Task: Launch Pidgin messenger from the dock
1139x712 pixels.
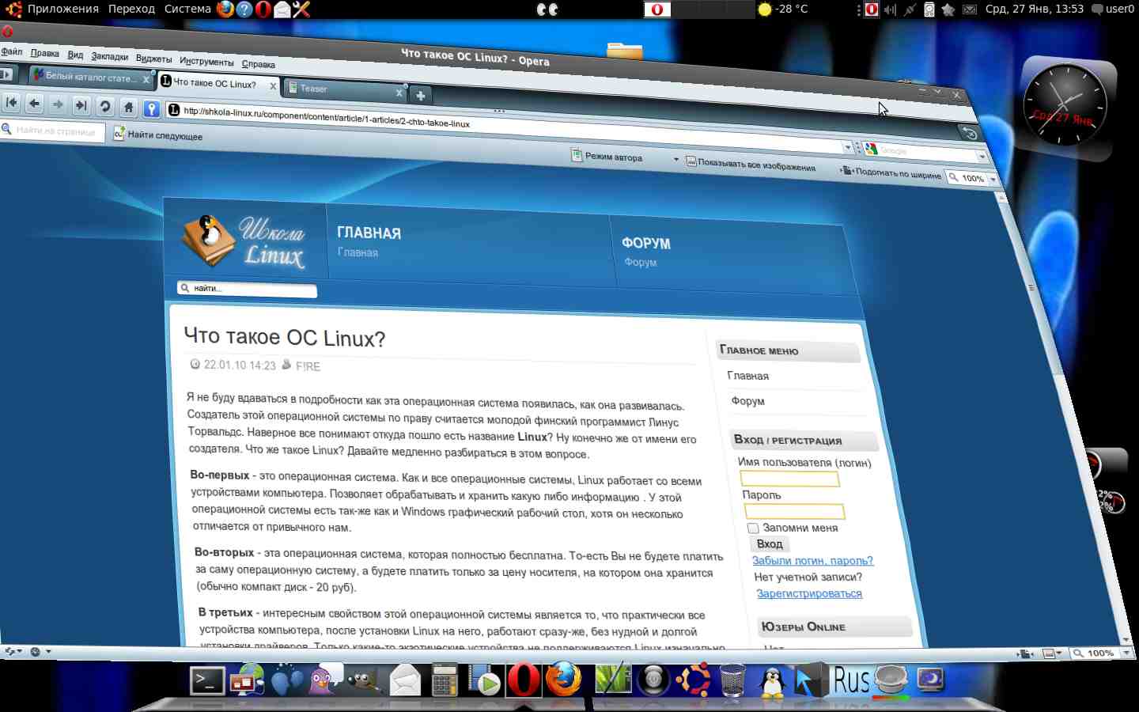Action: click(325, 680)
